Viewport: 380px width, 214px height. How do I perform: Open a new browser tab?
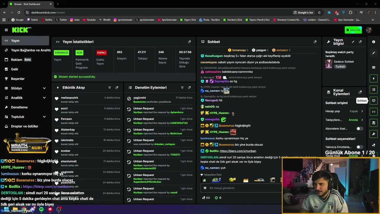pos(58,4)
